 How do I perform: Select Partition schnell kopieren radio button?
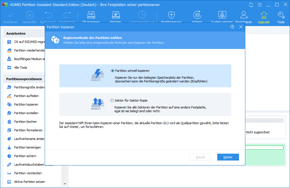pyautogui.click(x=112, y=71)
